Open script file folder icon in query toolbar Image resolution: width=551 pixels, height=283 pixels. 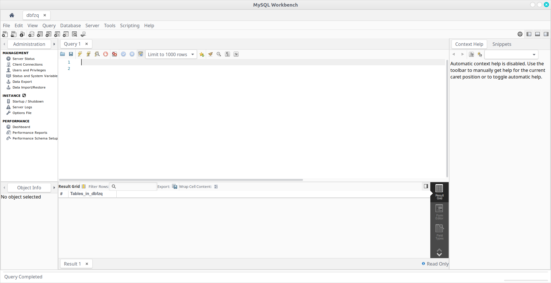(62, 54)
